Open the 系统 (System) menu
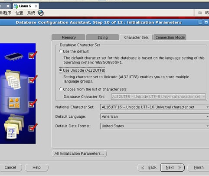This screenshot has height=176, width=209. coord(31,13)
